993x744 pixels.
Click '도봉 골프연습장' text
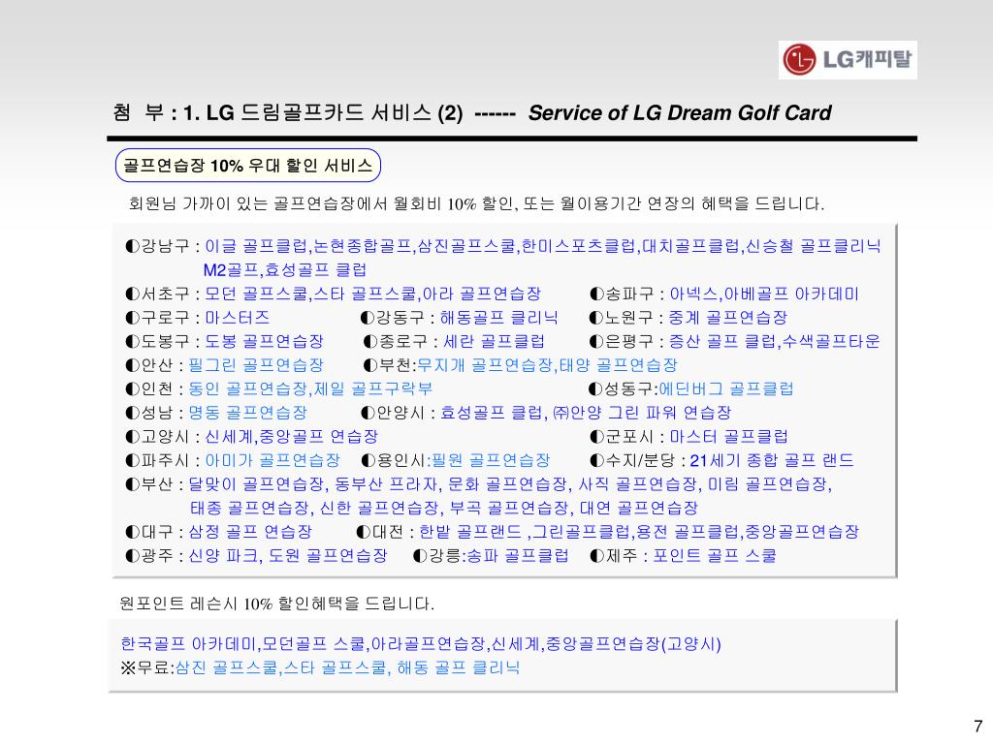tap(264, 342)
